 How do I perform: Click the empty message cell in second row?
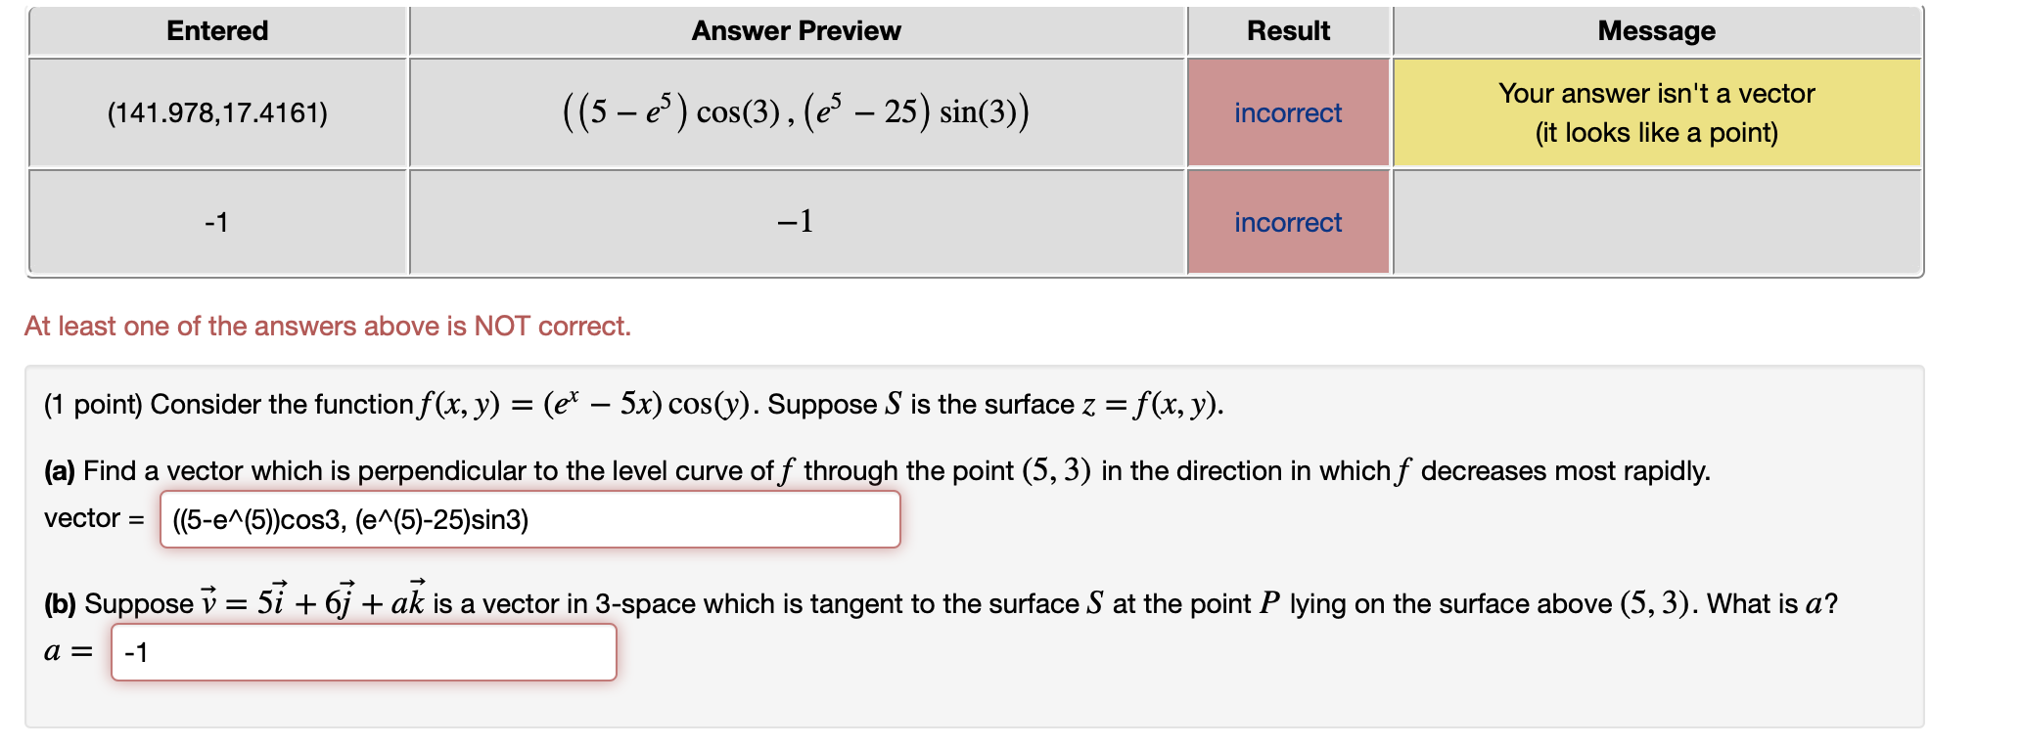1656,222
